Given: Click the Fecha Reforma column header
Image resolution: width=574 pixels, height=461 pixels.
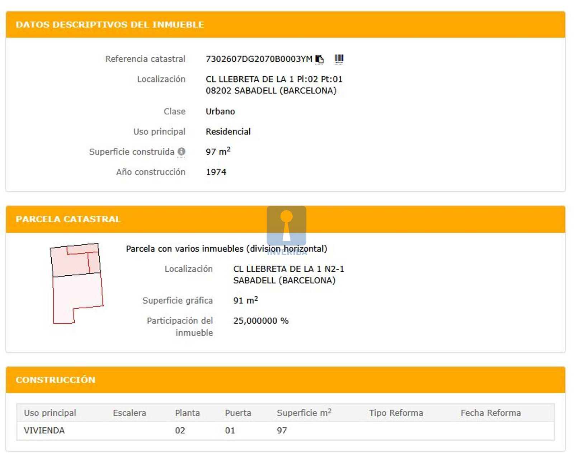Looking at the screenshot, I should 490,413.
